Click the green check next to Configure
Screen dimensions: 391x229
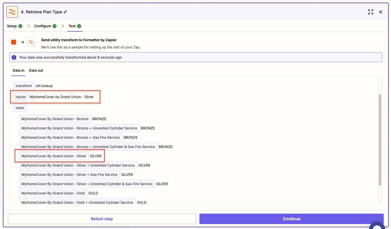pos(54,26)
